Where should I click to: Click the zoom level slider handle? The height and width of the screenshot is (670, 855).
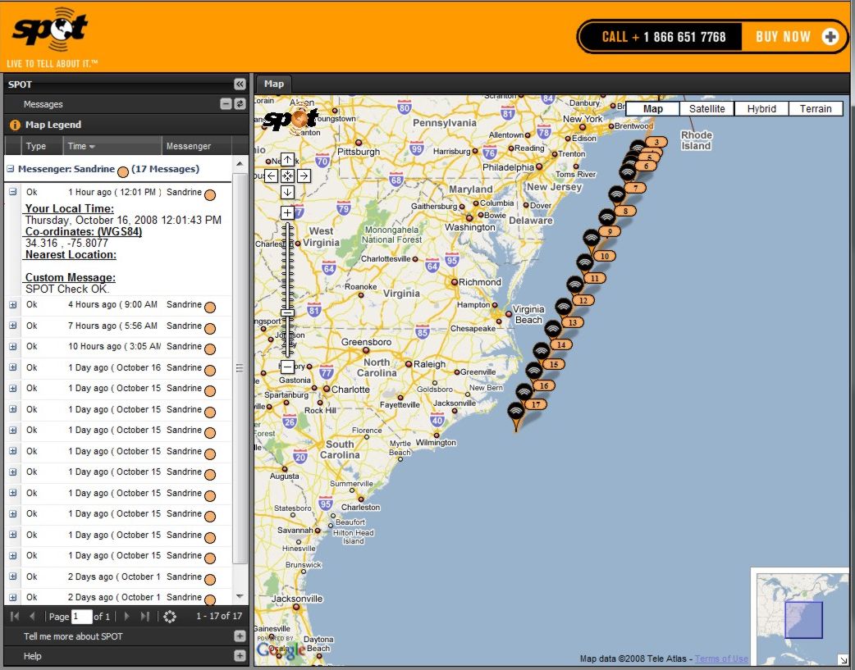click(x=287, y=313)
